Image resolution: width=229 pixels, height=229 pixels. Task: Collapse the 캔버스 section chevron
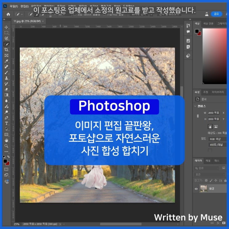195,106
